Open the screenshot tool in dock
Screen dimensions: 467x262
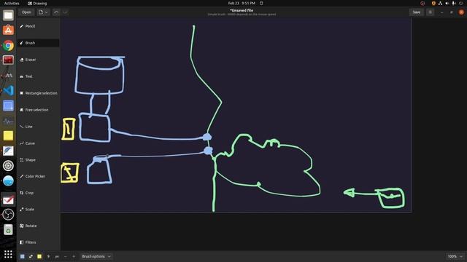[x=8, y=106]
